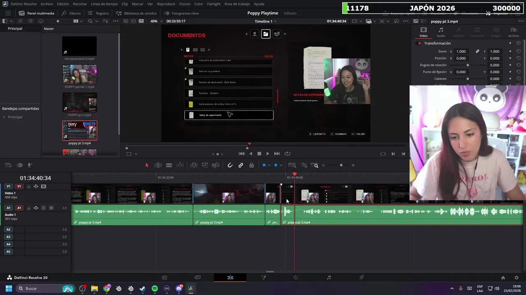
Task: Click the replace clip edit icon
Action: [x=216, y=165]
